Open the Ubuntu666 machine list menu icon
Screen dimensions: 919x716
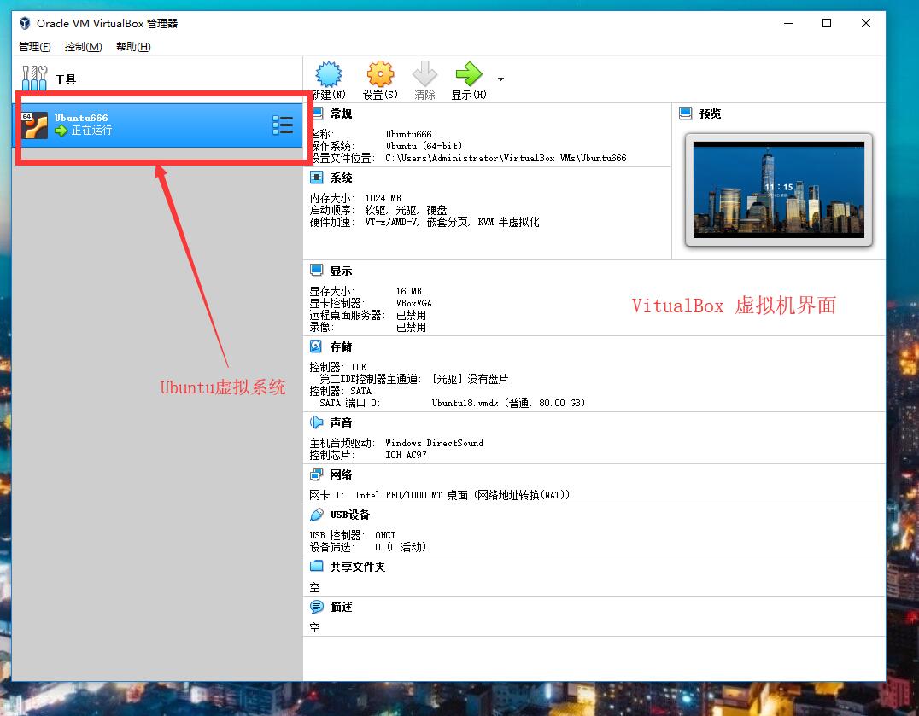283,125
